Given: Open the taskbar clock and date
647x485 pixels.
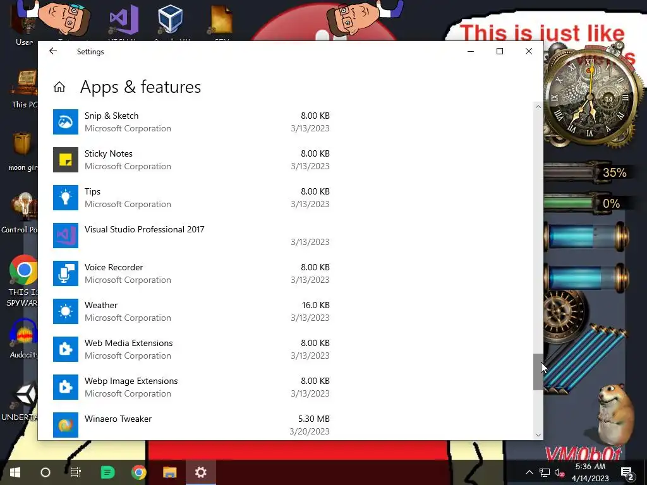Looking at the screenshot, I should point(591,472).
